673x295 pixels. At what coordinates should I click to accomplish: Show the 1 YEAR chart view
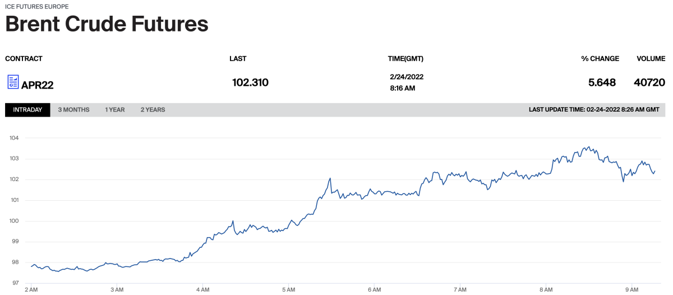(114, 110)
